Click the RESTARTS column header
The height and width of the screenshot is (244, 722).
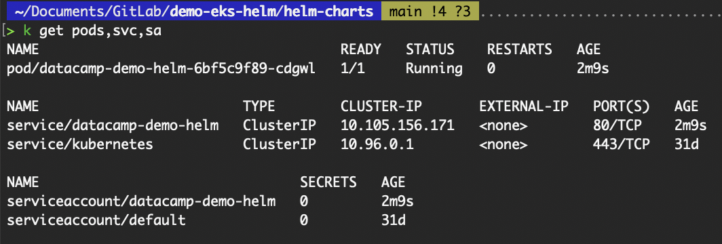519,49
